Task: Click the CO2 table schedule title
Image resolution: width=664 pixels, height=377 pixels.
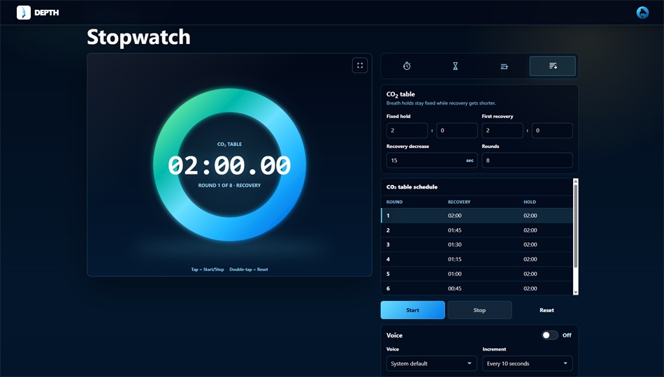Action: tap(412, 186)
